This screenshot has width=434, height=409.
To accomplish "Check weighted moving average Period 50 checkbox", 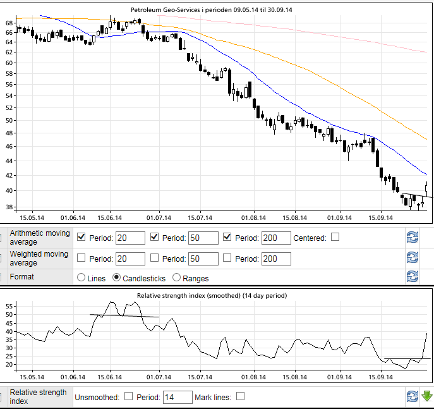I will click(x=154, y=258).
